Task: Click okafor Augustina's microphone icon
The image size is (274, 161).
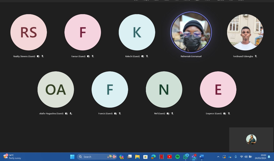Action: 71,113
